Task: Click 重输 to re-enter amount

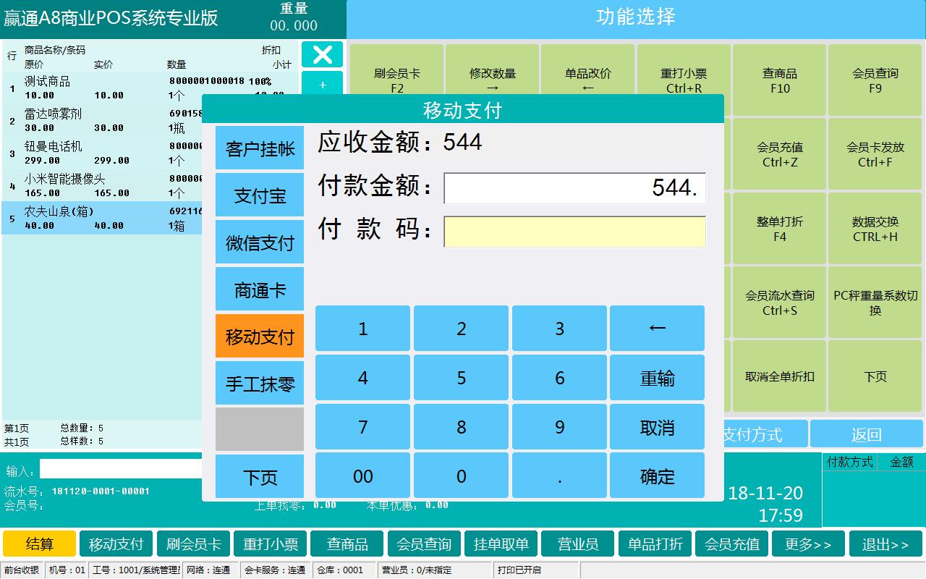Action: point(657,378)
